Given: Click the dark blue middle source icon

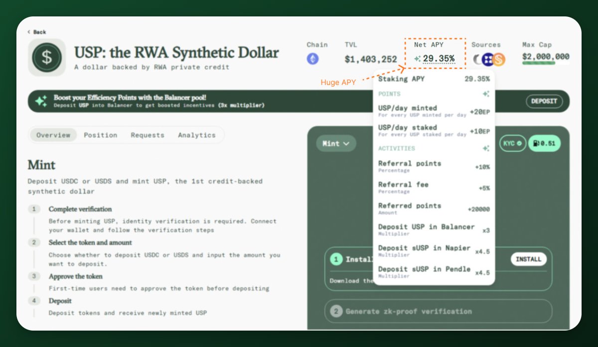Looking at the screenshot, I should coord(488,59).
